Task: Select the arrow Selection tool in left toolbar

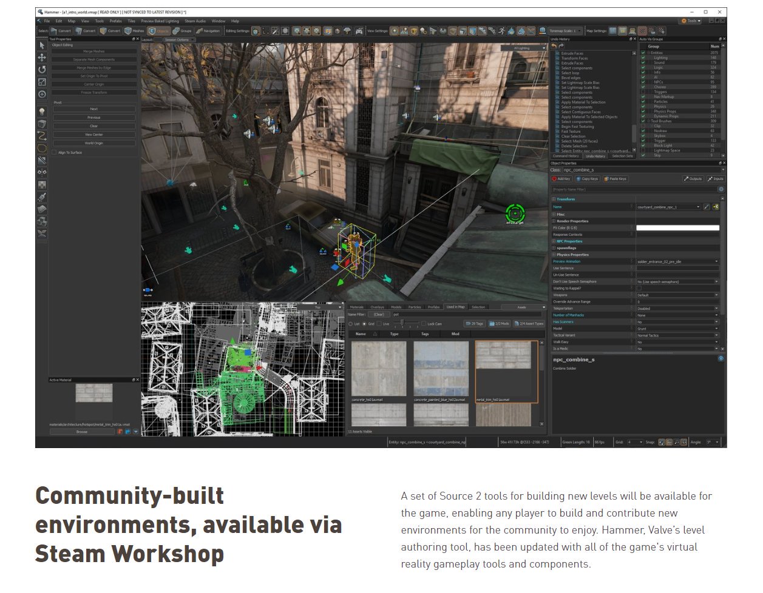Action: pos(42,45)
